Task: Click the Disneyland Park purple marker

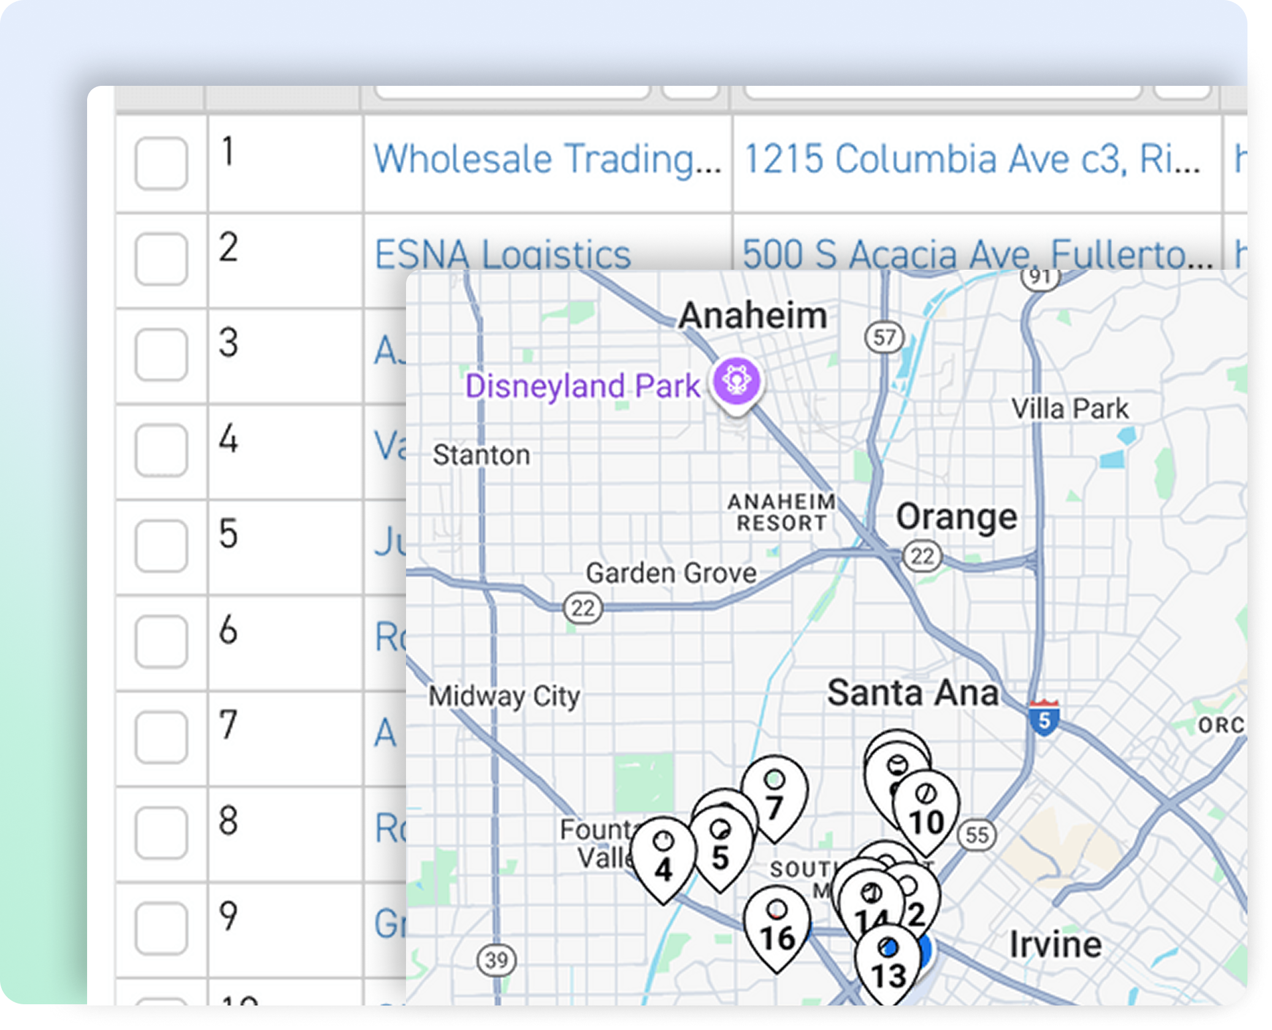Action: (737, 382)
